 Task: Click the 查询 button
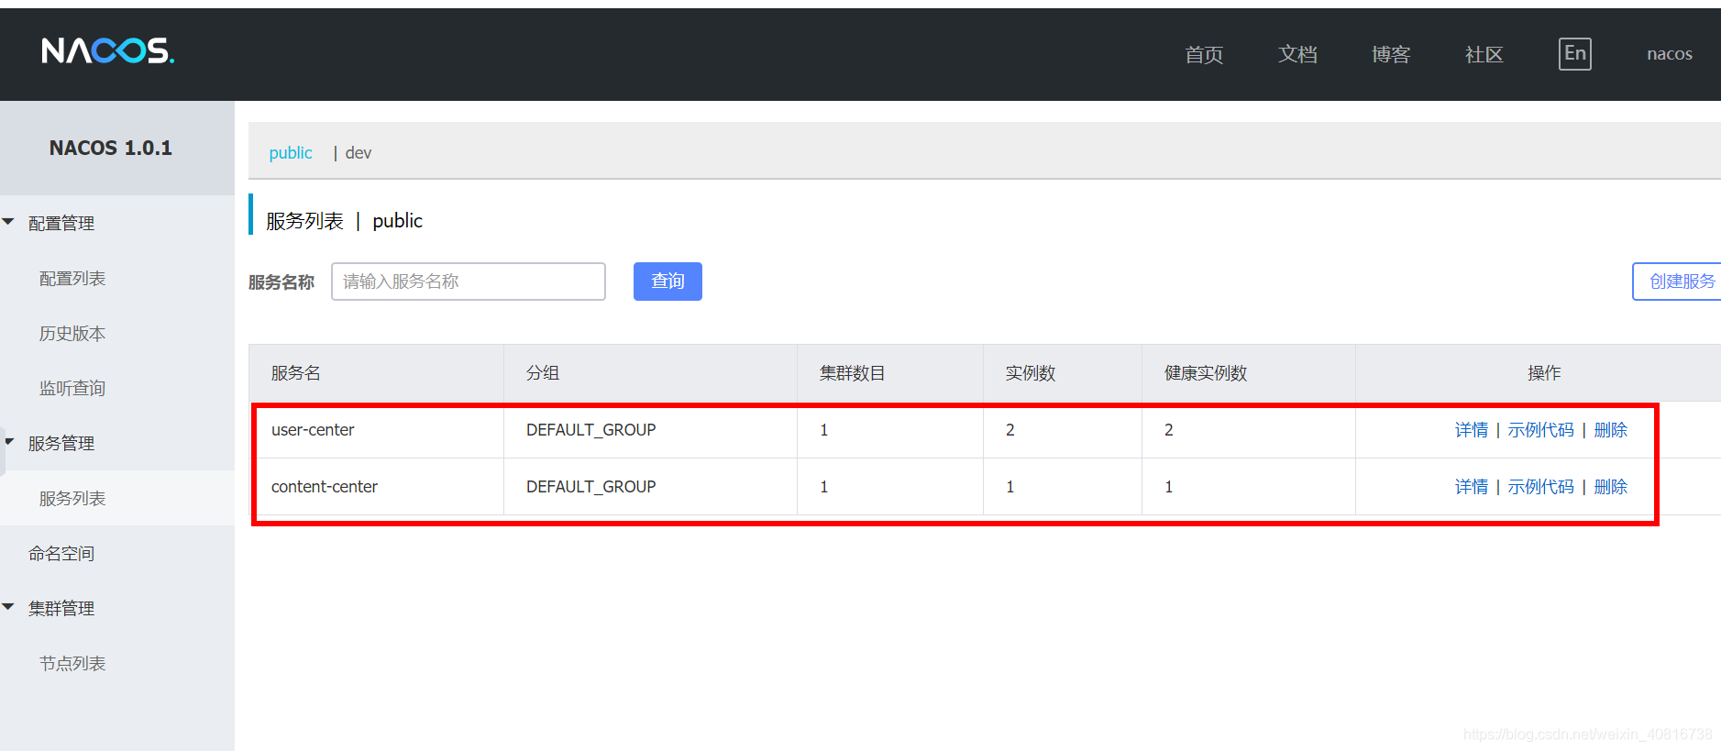pyautogui.click(x=667, y=282)
